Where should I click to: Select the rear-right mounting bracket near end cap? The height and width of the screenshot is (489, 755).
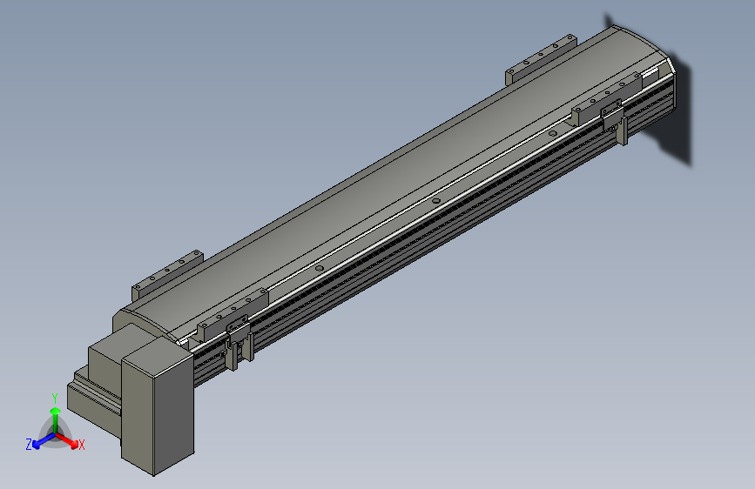click(x=541, y=60)
